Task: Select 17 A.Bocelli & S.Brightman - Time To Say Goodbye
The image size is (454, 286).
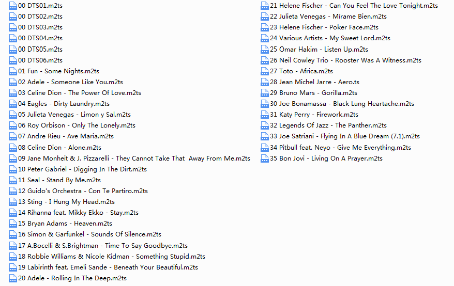Action: point(103,246)
